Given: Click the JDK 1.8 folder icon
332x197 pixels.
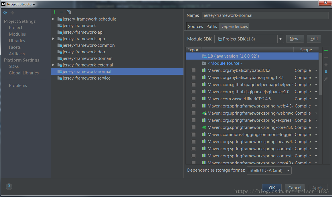Looking at the screenshot, I should tap(204, 56).
